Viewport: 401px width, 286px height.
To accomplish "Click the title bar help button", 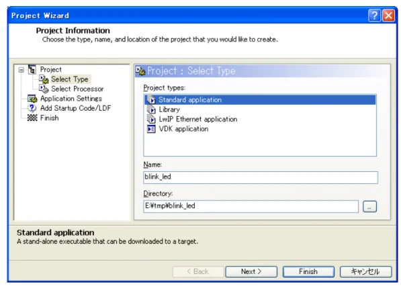I will pos(374,15).
